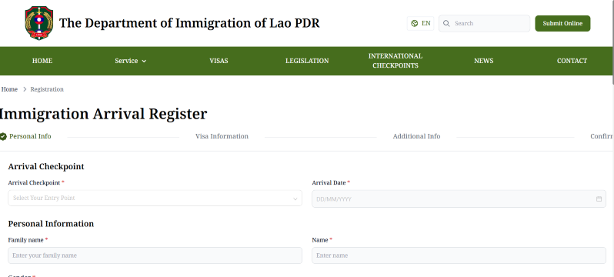
Task: Expand the Service menu chevron
Action: [144, 61]
